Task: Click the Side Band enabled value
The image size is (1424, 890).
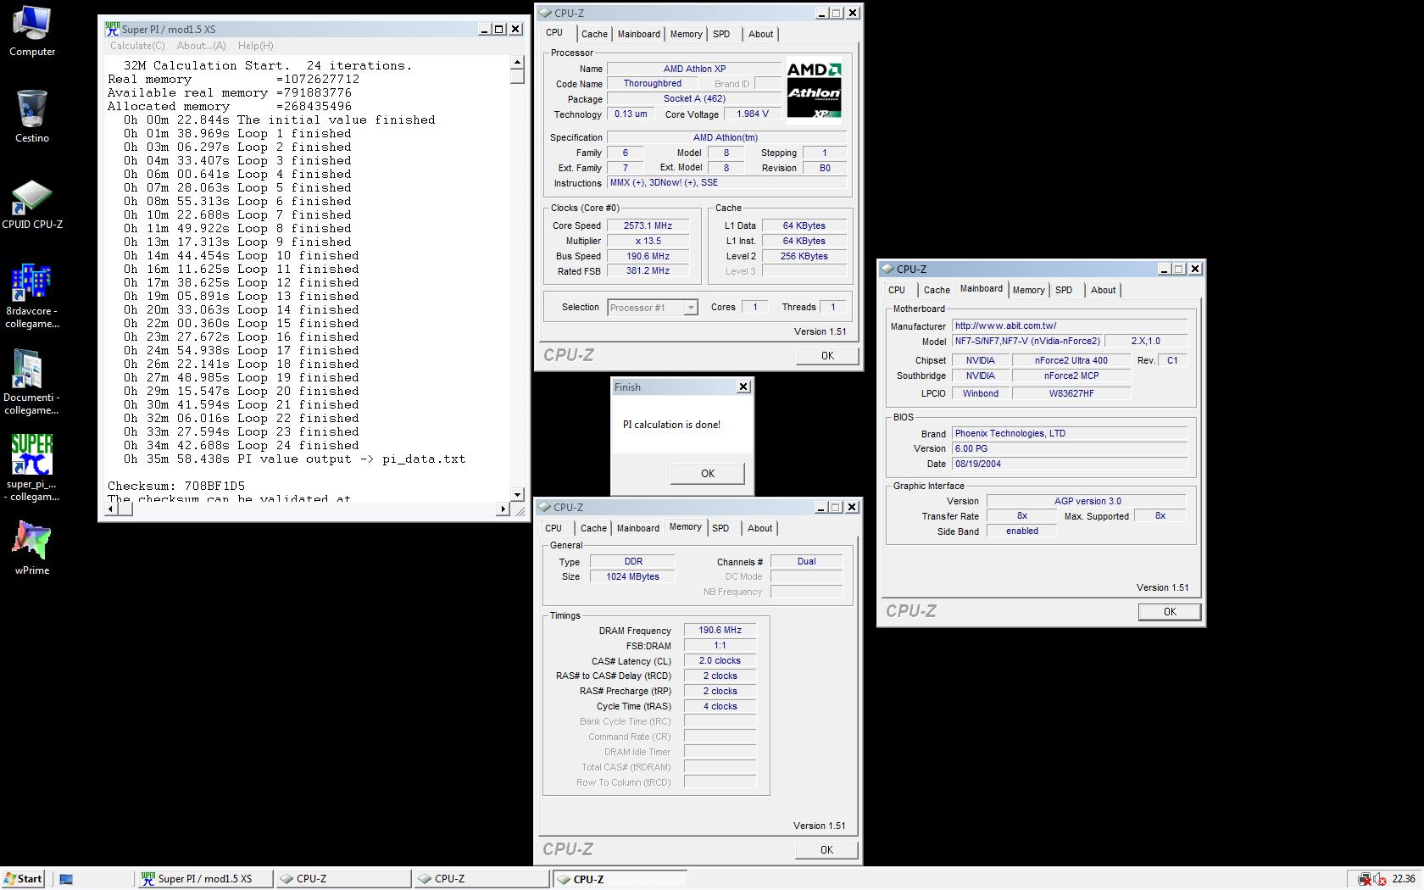Action: (x=1022, y=531)
